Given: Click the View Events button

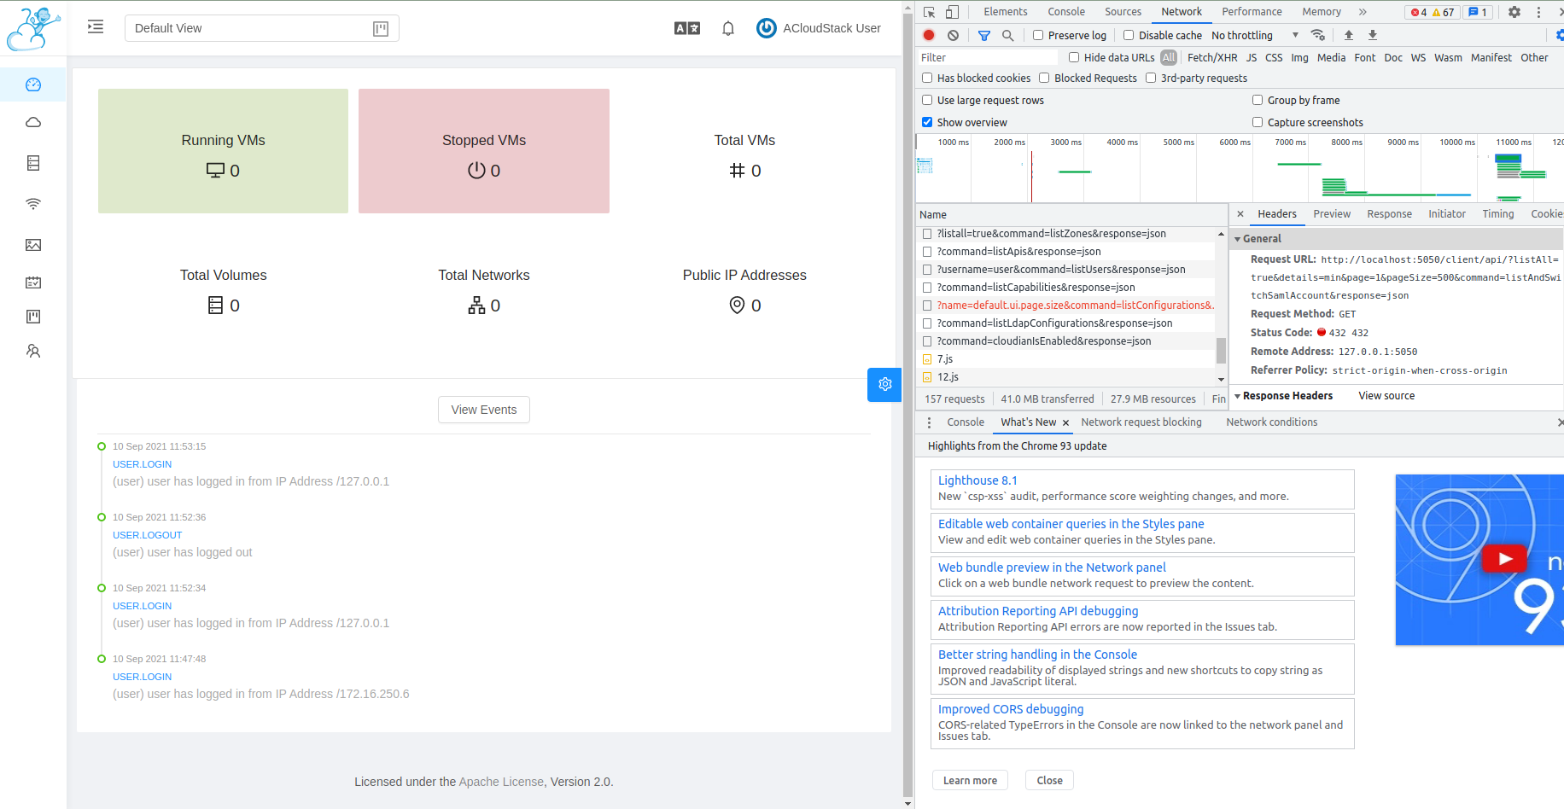Looking at the screenshot, I should tap(484, 410).
